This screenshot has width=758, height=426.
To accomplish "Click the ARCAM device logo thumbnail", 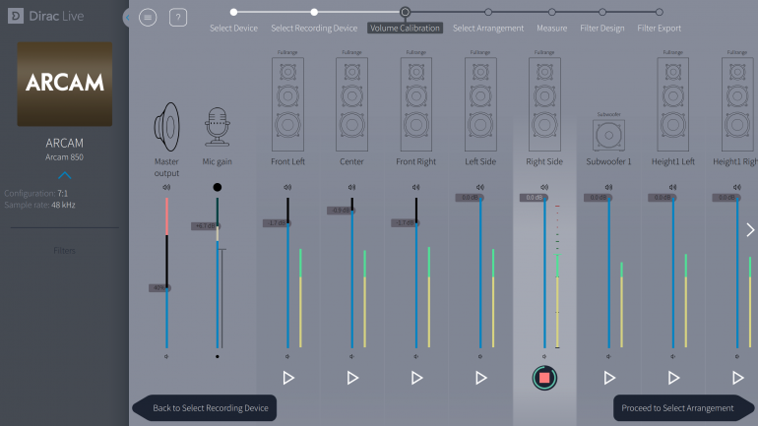I will tap(65, 83).
